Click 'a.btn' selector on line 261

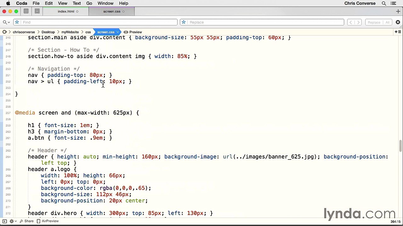tap(36, 138)
